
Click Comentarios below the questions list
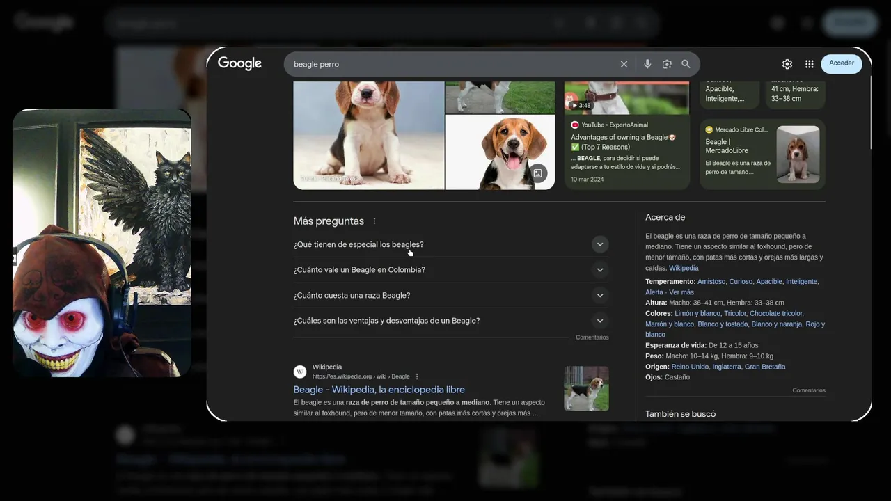pos(592,337)
